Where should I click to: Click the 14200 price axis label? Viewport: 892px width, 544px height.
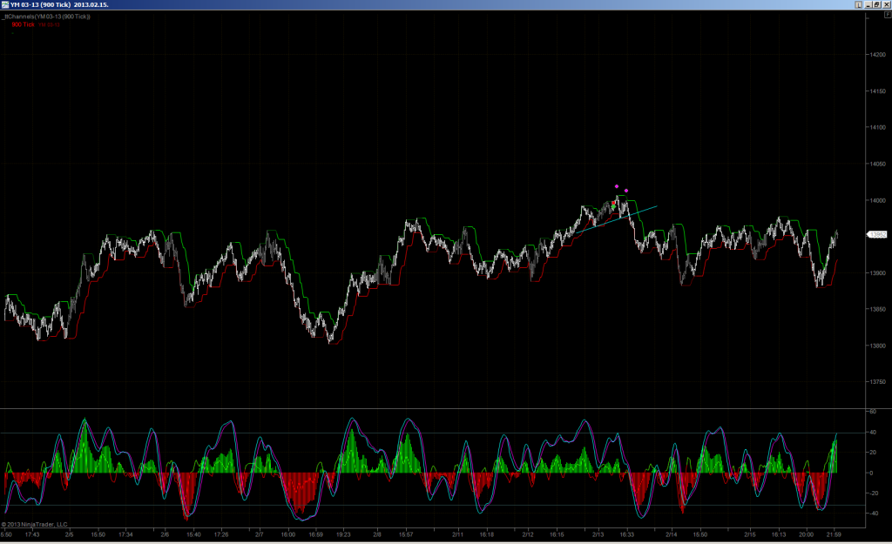coord(878,55)
